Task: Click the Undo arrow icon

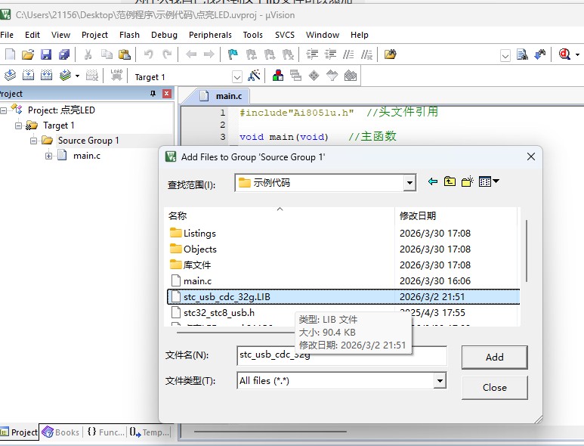Action: pos(149,54)
